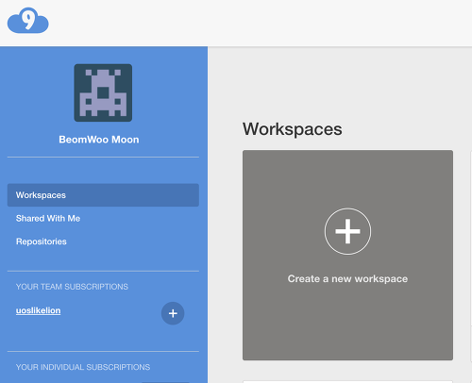The width and height of the screenshot is (472, 383).
Task: Click YOUR INDIVIDUAL SUBSCRIPTIONS heading
Action: click(83, 367)
